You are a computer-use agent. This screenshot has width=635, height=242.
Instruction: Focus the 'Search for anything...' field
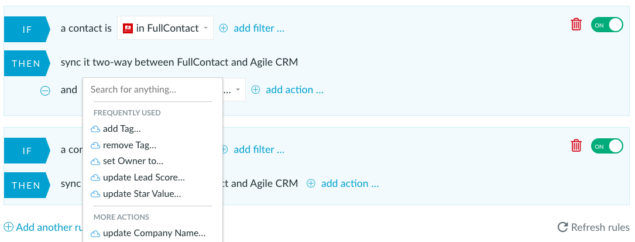click(x=153, y=90)
